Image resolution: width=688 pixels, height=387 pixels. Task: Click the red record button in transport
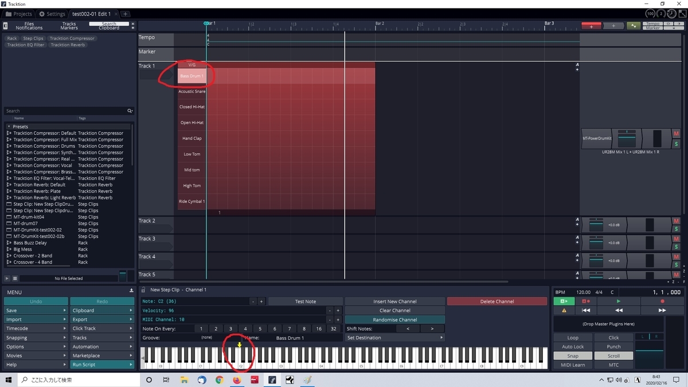662,301
